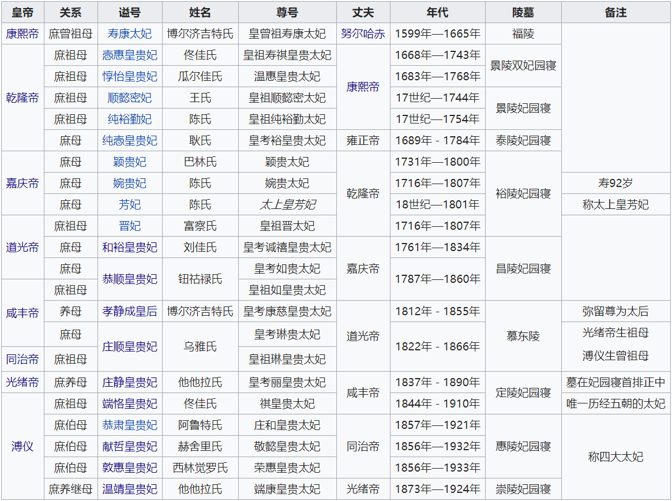Click the note cell 称太上皇芳妃
This screenshot has height=501, width=672.
point(616,204)
